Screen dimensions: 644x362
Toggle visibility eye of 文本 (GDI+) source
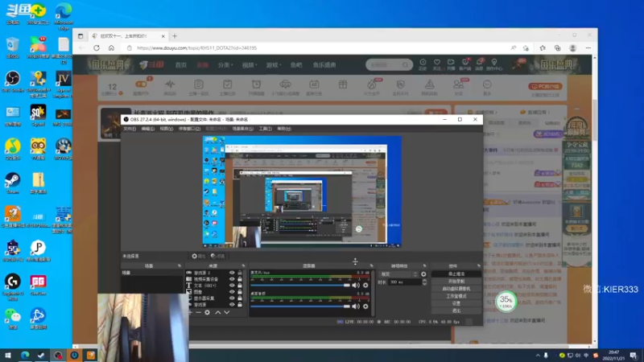coord(232,286)
